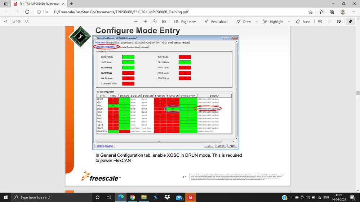This screenshot has width=360, height=202.
Task: Rotate the PDF page
Action: coord(155,22)
